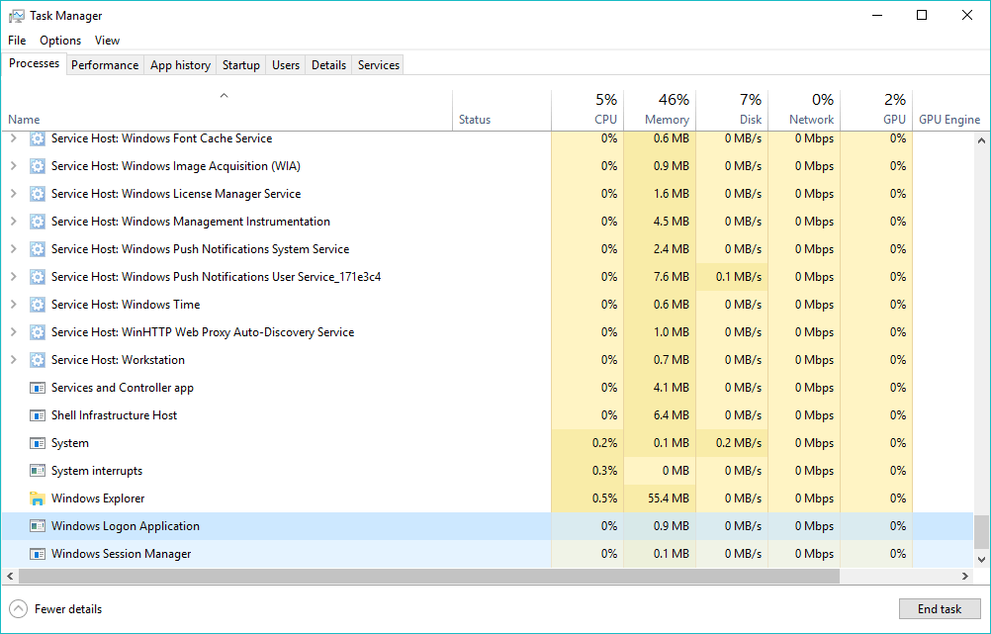The image size is (991, 634).
Task: Switch to the Performance tab
Action: 105,64
